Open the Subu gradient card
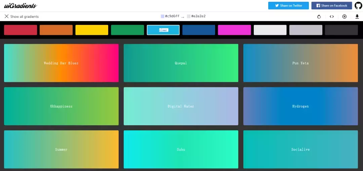Screen dimensions: 363x171 181,149
